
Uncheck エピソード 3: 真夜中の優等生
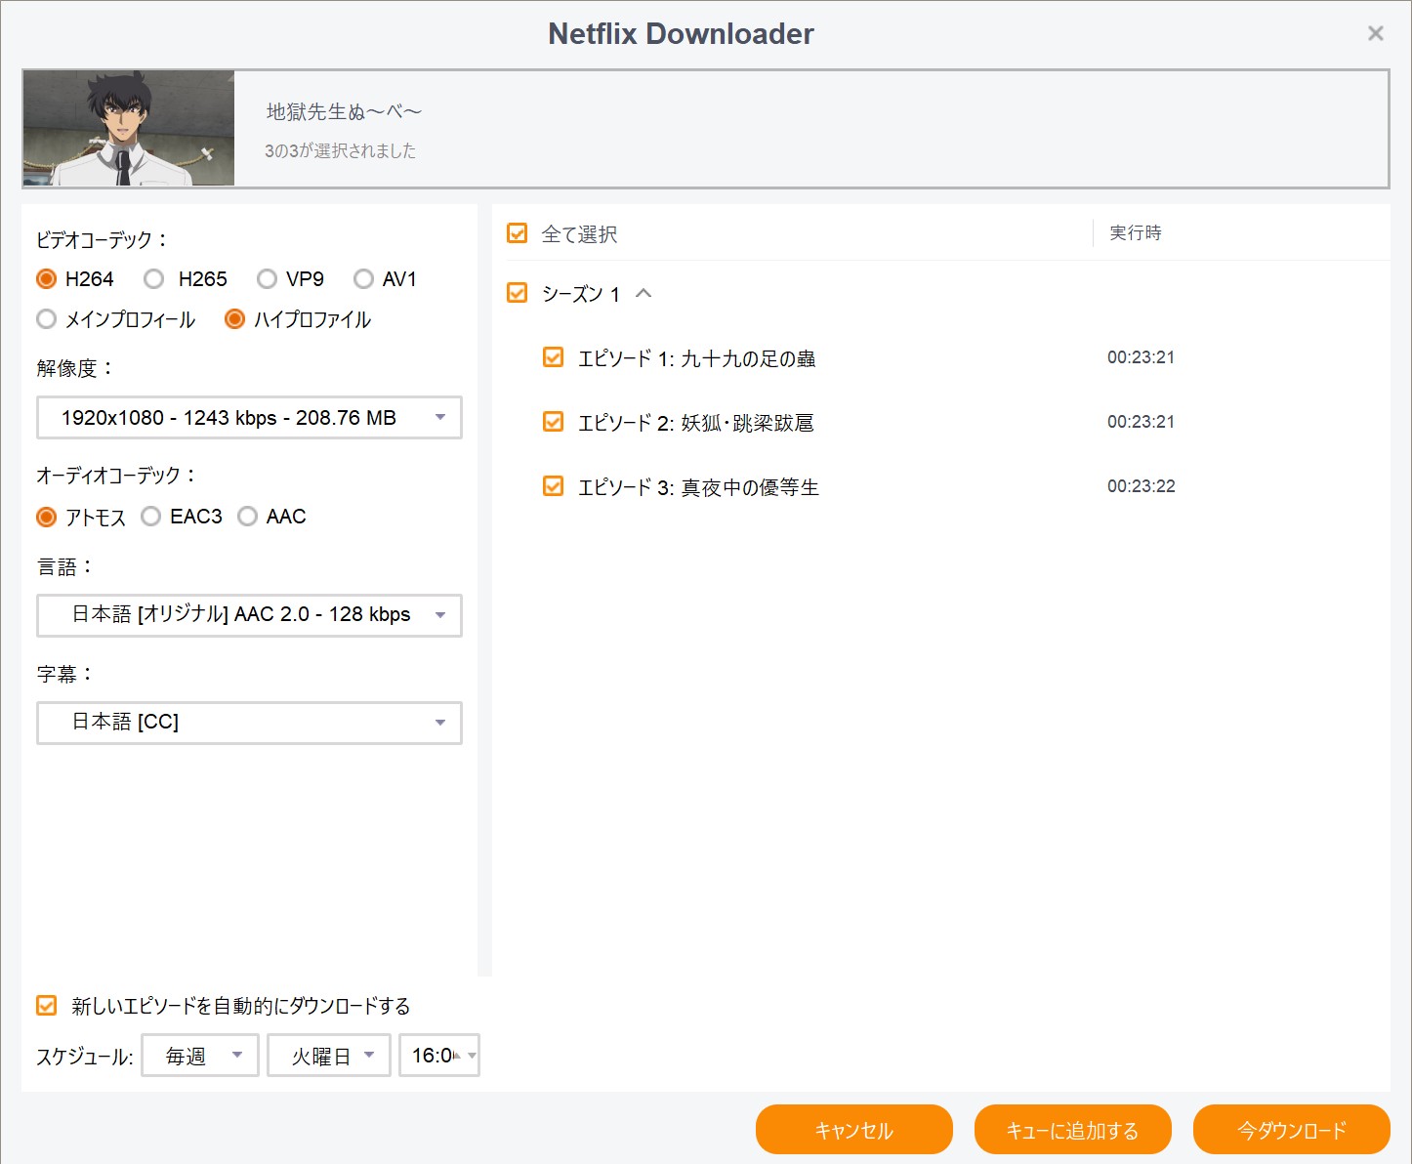(x=553, y=486)
